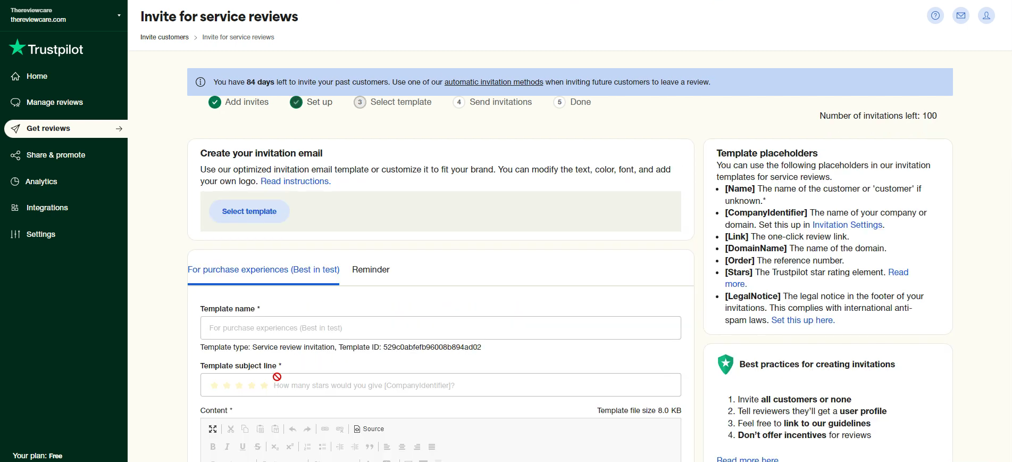Click Paste as plain text icon
The image size is (1012, 462).
275,429
